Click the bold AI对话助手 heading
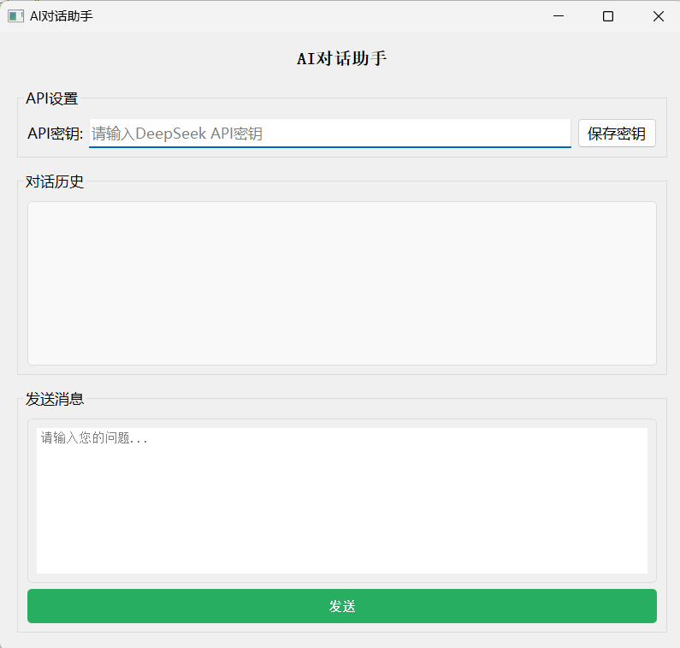Viewport: 680px width, 648px height. click(342, 58)
